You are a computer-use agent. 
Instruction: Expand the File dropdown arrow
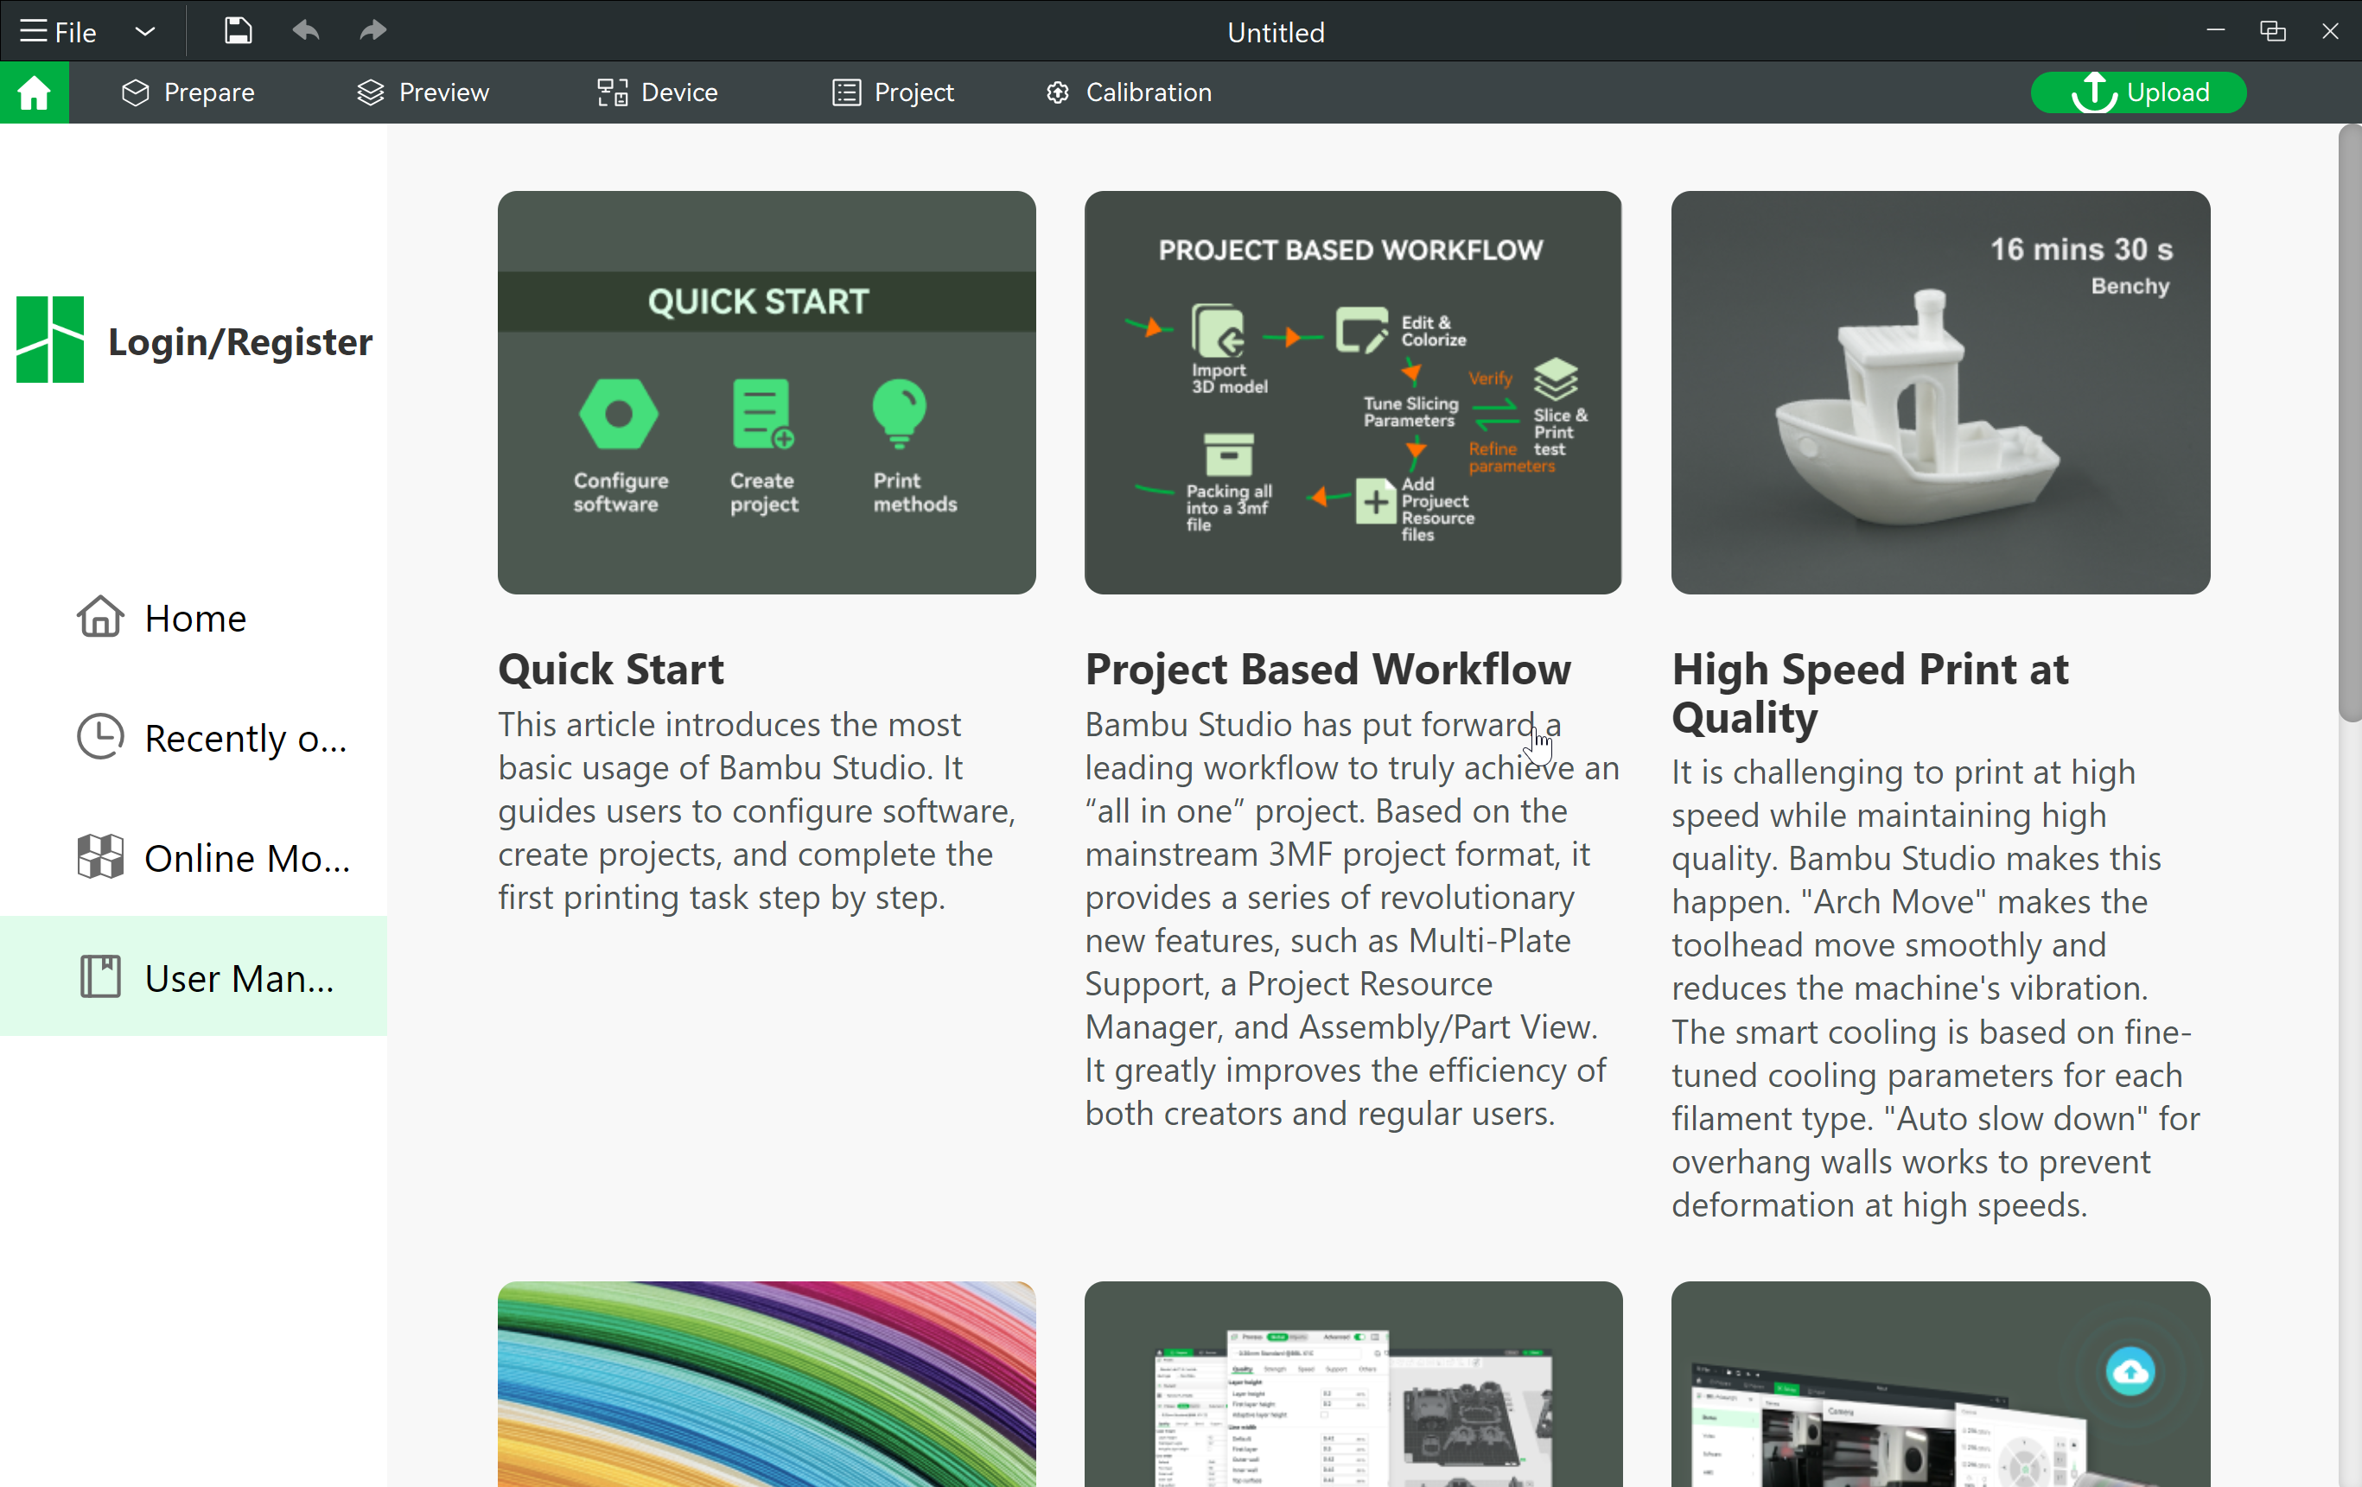(x=145, y=31)
